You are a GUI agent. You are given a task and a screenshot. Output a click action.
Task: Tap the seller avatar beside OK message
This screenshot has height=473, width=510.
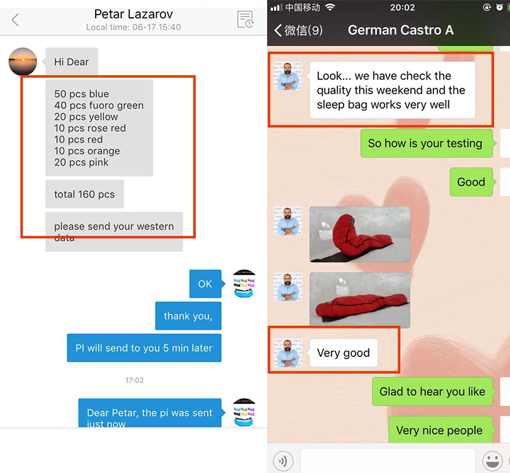244,283
